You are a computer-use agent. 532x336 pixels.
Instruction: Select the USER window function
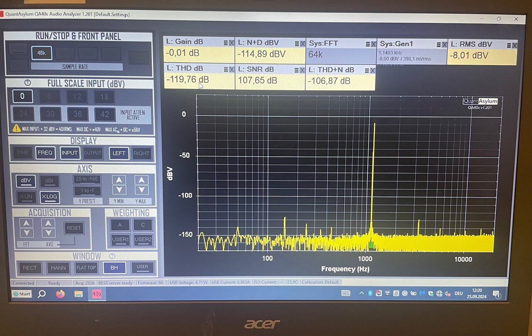(x=143, y=267)
